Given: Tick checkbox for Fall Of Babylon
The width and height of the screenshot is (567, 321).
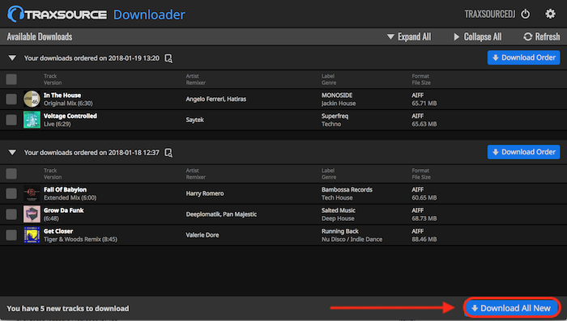Looking at the screenshot, I should pyautogui.click(x=11, y=193).
